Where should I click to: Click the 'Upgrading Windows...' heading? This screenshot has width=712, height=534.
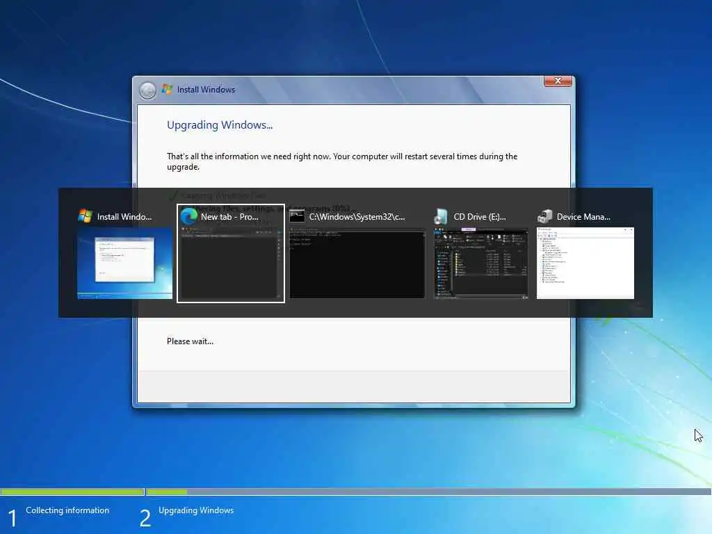click(x=220, y=125)
